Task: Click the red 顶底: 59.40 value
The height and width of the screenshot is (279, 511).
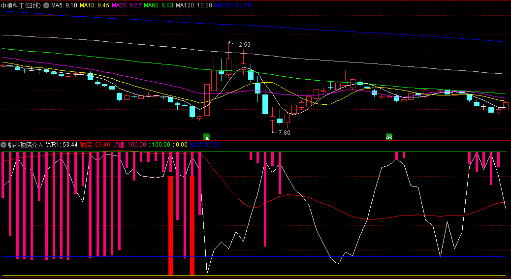Action: (x=95, y=145)
